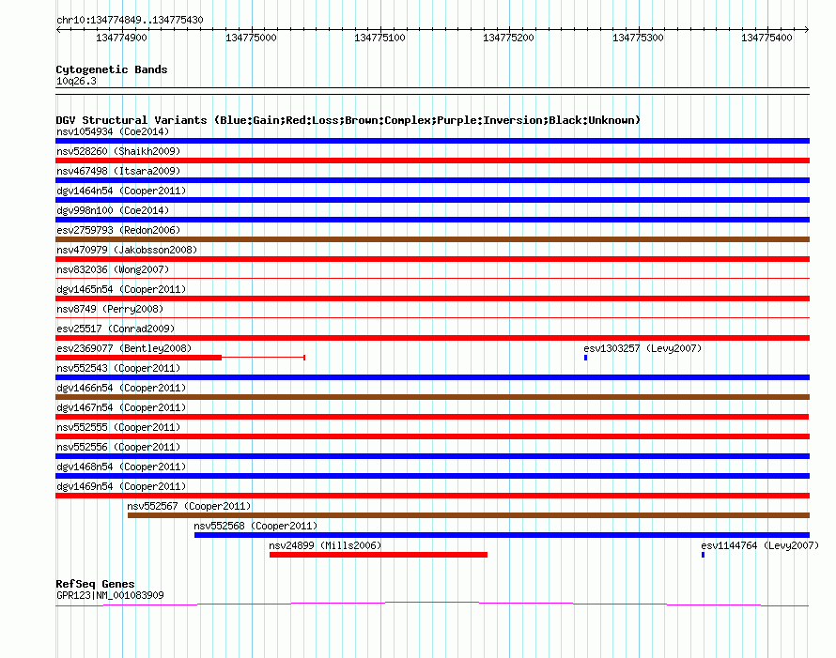836x658 pixels.
Task: Click the red nsv528260 loss bar
Action: [432, 161]
